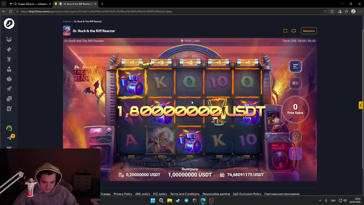Open a new browser tab
This screenshot has width=364, height=205.
coord(102,4)
